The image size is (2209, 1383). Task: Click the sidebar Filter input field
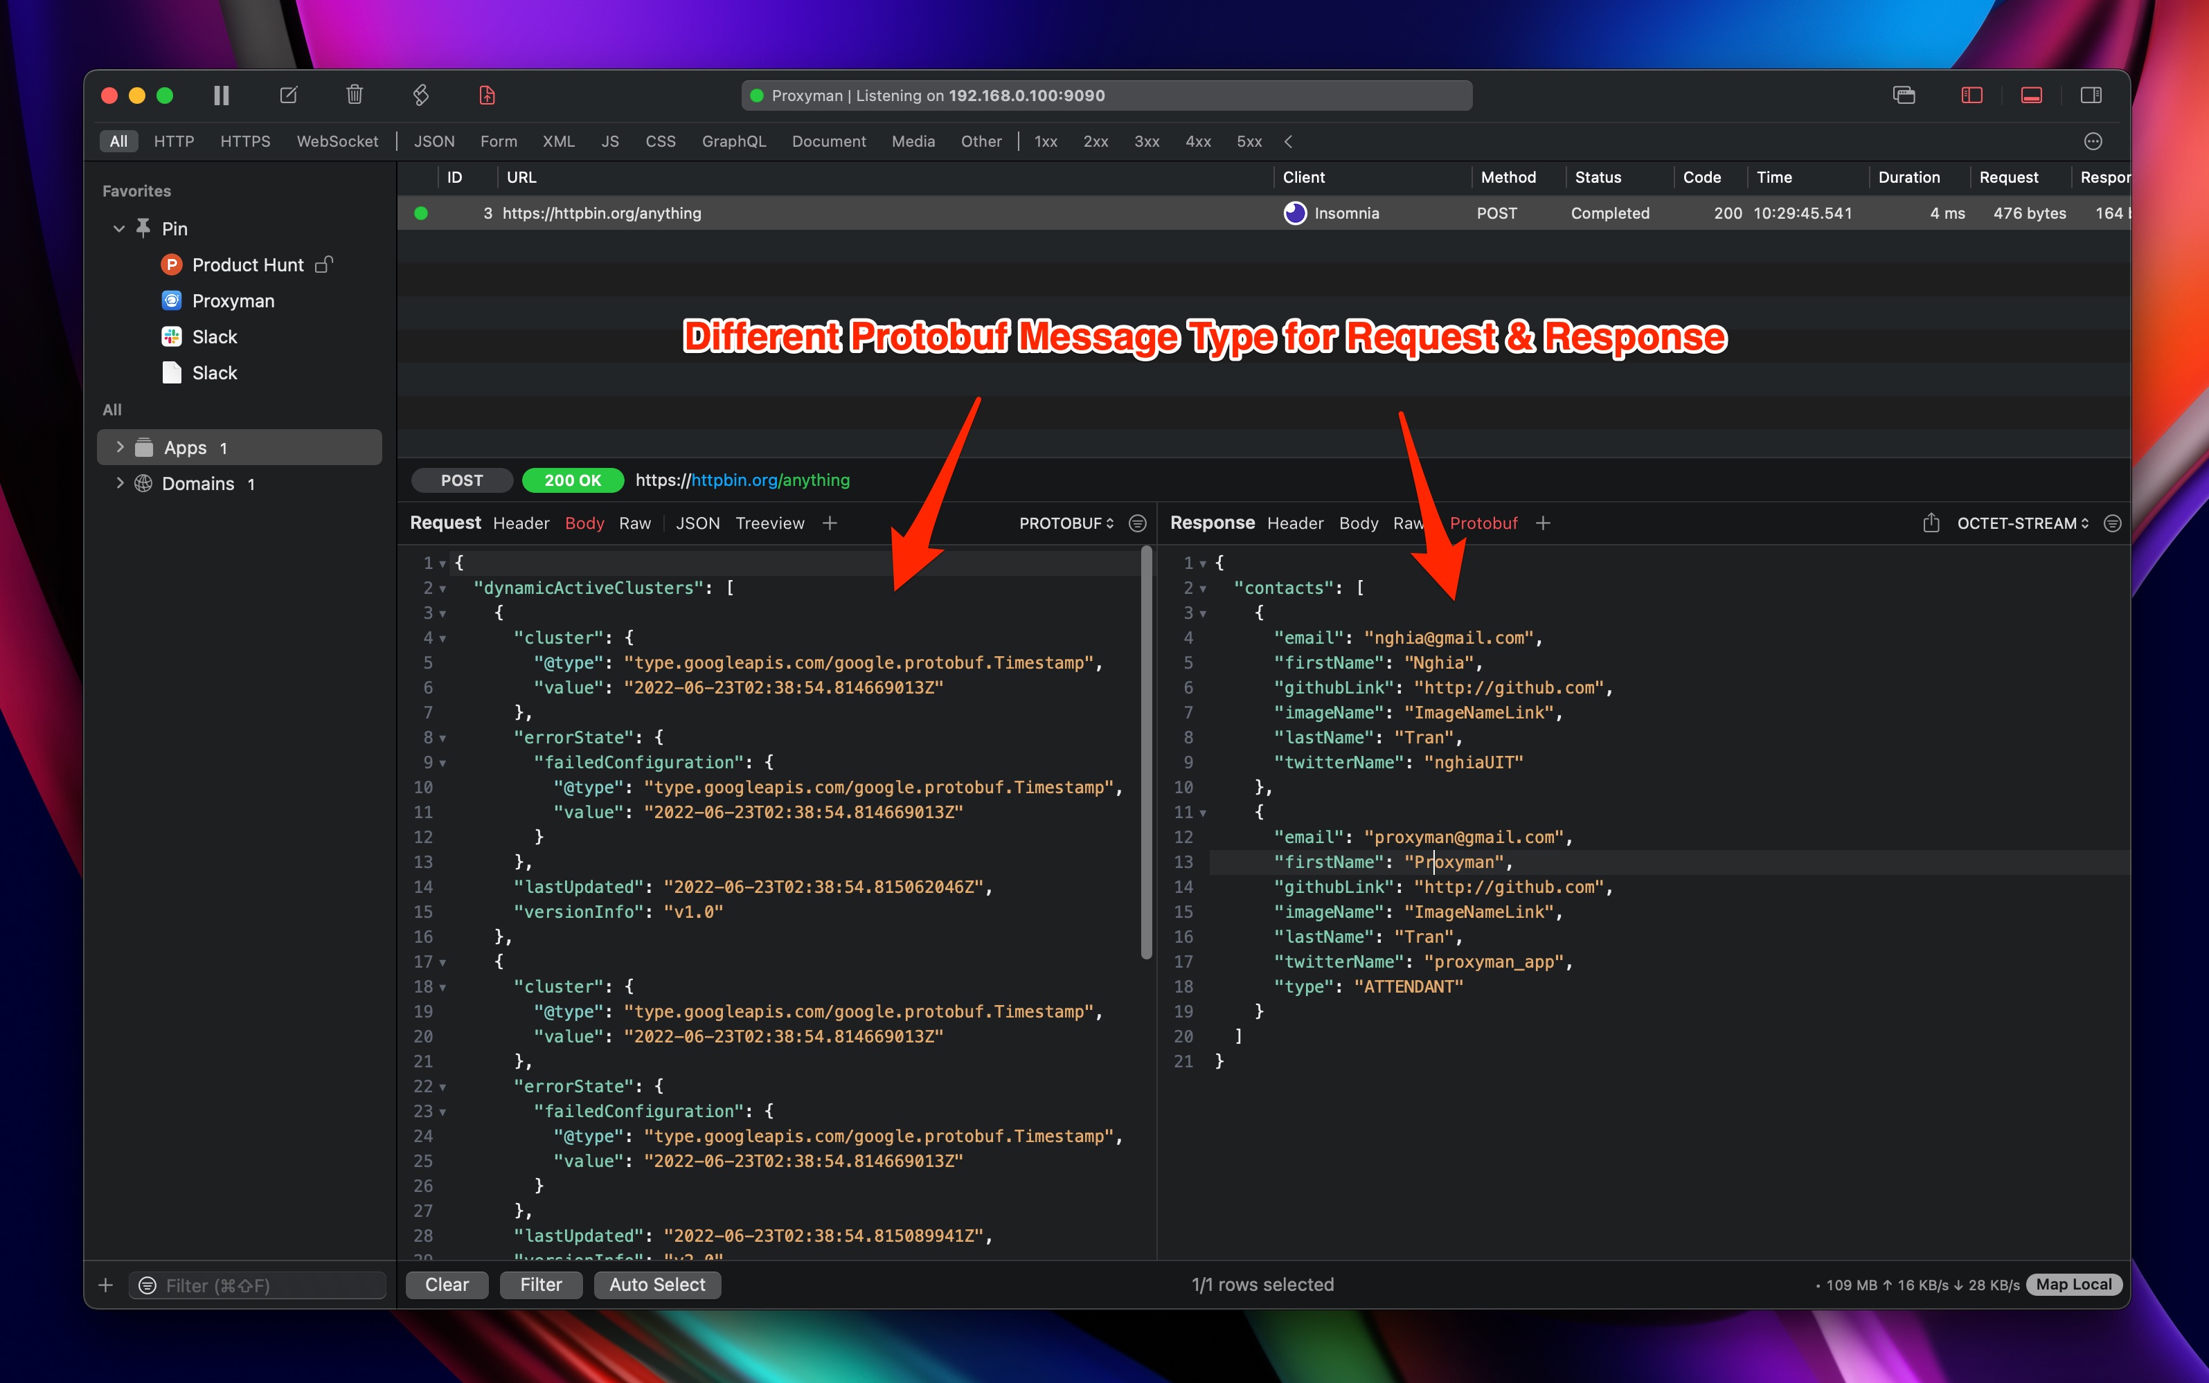click(x=265, y=1285)
